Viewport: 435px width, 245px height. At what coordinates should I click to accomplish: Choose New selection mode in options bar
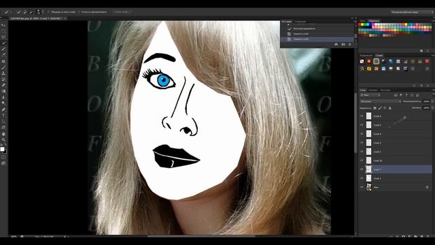coord(19,12)
